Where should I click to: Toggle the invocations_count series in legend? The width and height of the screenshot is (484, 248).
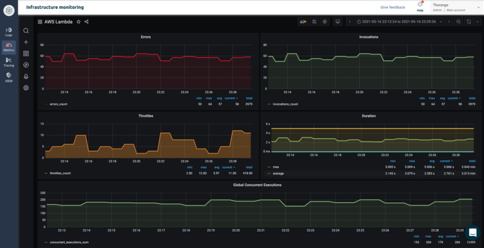point(285,104)
